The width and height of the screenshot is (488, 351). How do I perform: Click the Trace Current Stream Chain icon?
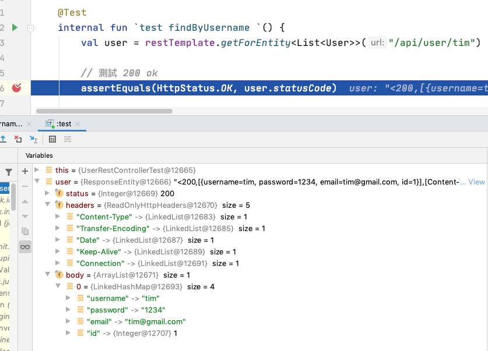click(x=68, y=139)
